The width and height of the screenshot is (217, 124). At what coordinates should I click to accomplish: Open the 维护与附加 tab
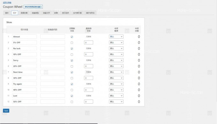coord(90,13)
